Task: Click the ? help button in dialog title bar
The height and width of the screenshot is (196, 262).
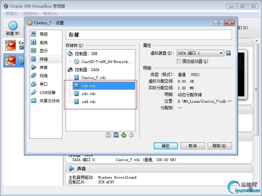Action: click(218, 23)
